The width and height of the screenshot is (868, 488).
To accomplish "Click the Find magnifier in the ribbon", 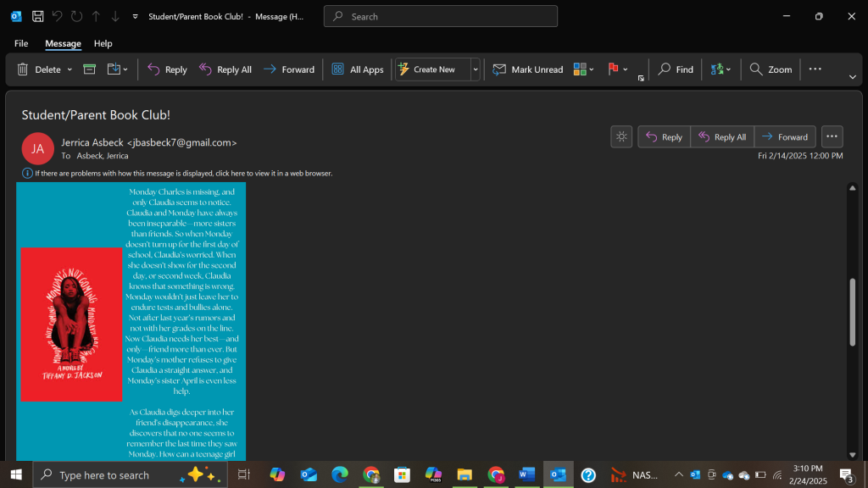I will pos(676,69).
